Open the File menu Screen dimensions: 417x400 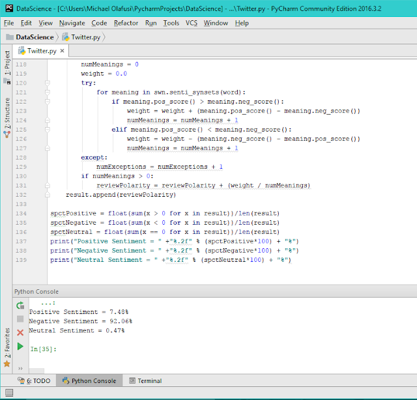pos(8,23)
